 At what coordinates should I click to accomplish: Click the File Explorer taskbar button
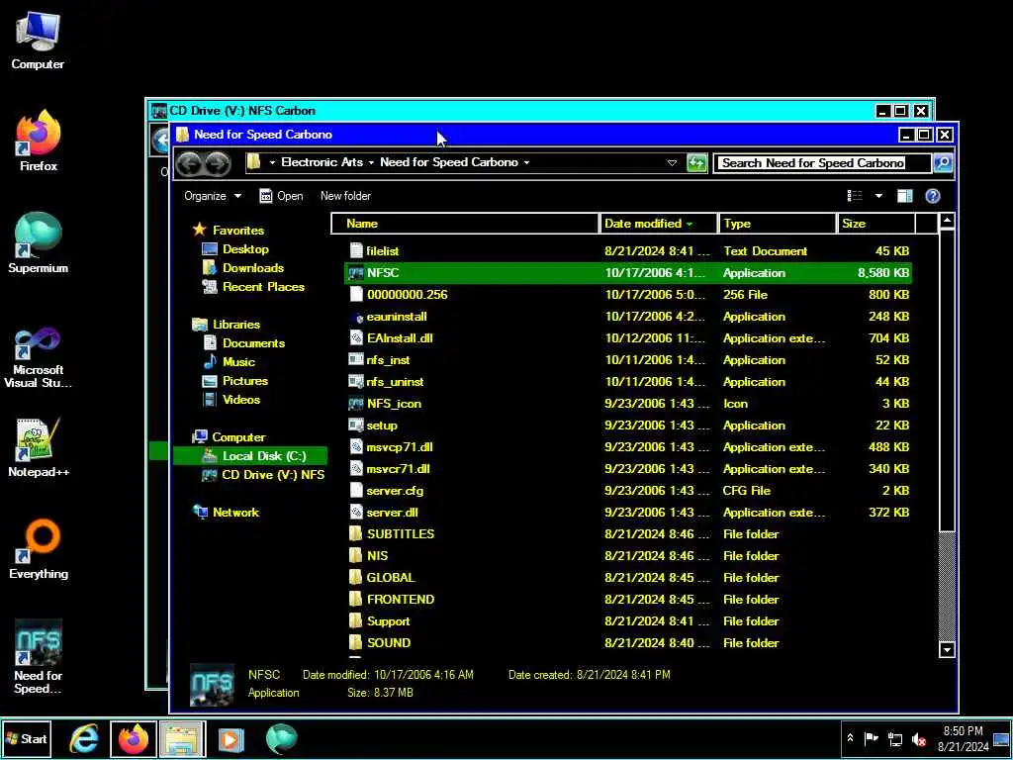tap(182, 738)
